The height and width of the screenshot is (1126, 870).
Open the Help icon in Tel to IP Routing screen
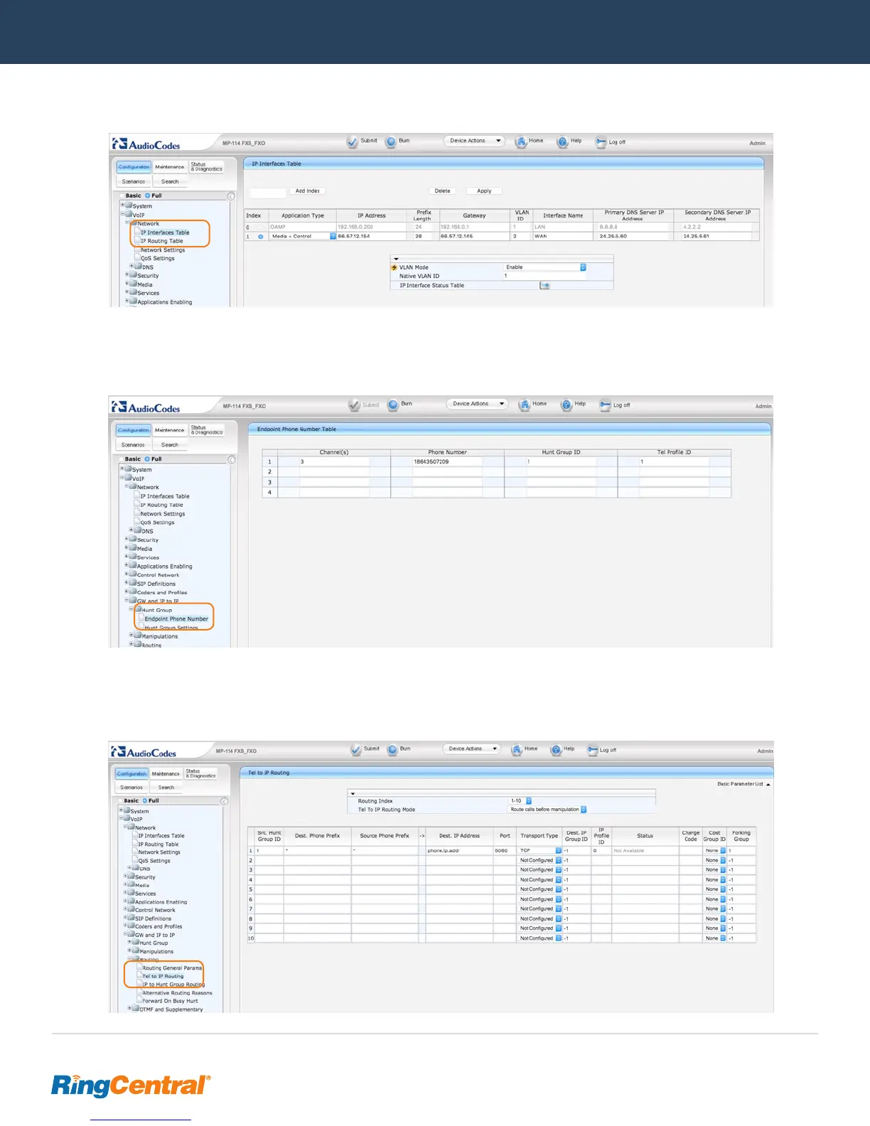(x=556, y=750)
